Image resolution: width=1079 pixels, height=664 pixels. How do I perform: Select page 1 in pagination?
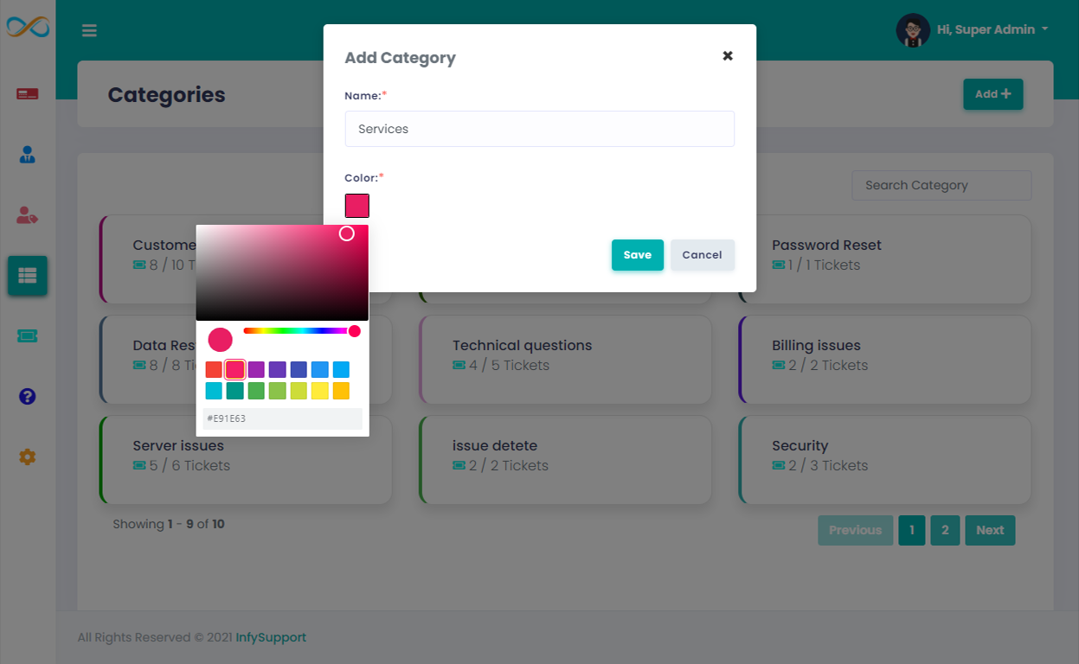click(912, 530)
